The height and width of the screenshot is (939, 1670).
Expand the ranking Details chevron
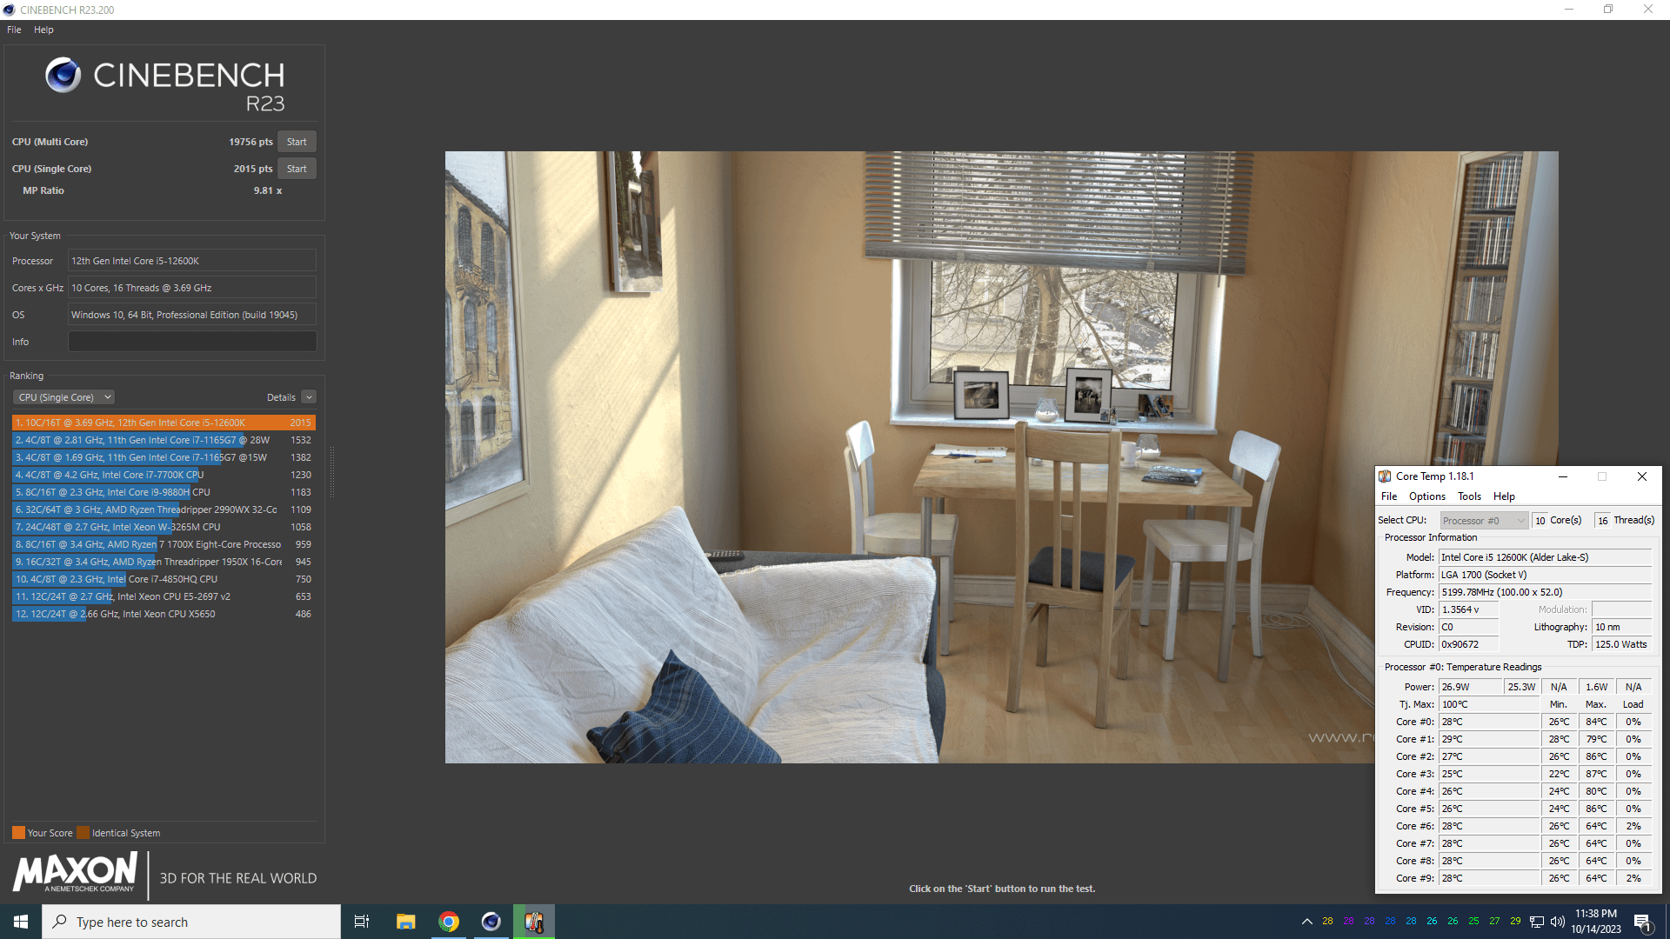[309, 397]
